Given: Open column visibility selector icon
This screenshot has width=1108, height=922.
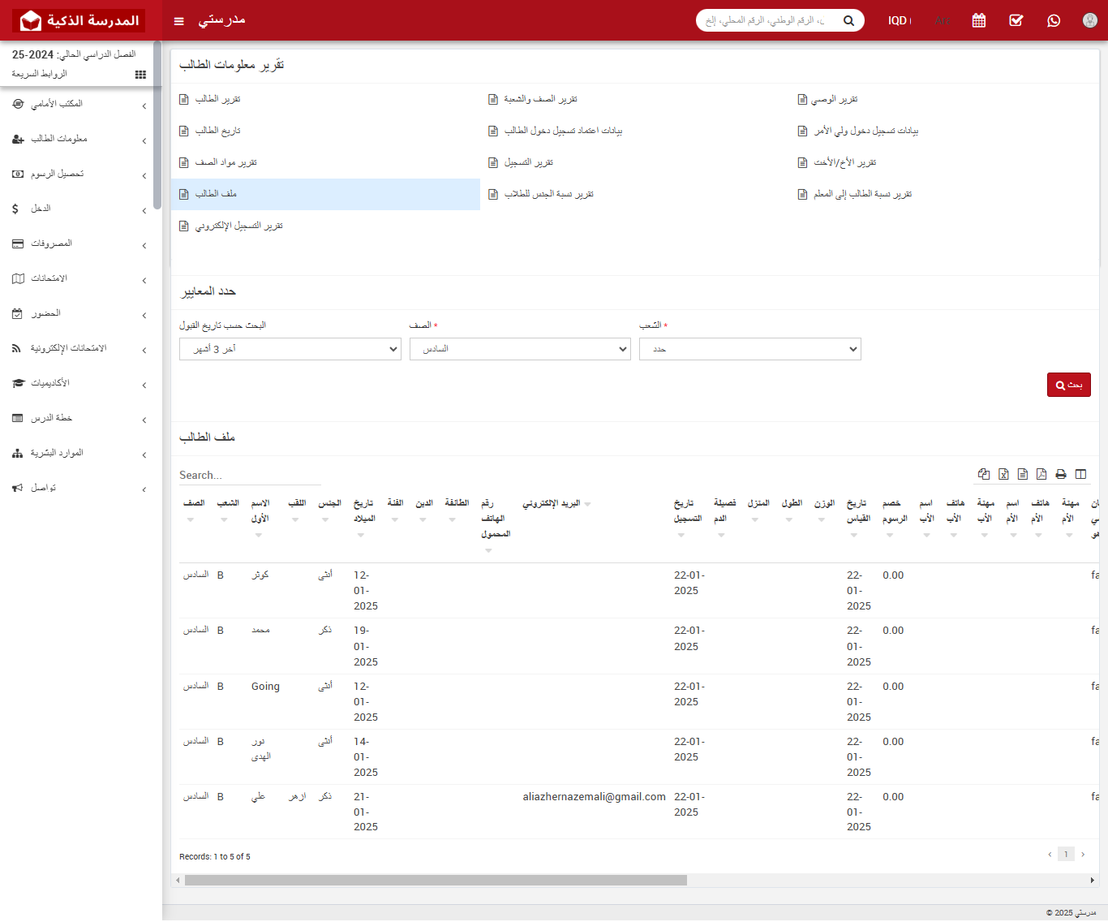Looking at the screenshot, I should 1080,474.
